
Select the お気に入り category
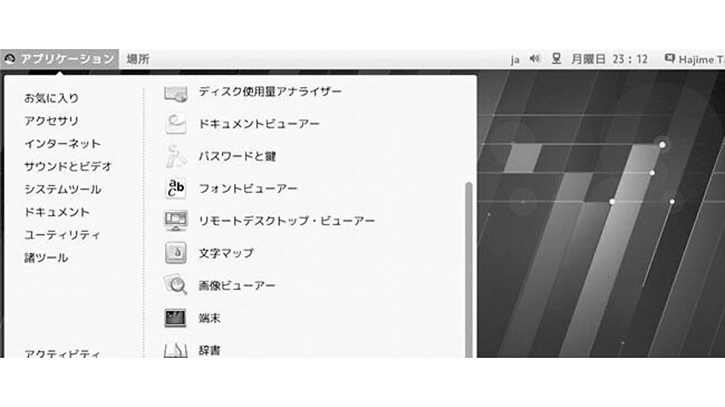(51, 98)
